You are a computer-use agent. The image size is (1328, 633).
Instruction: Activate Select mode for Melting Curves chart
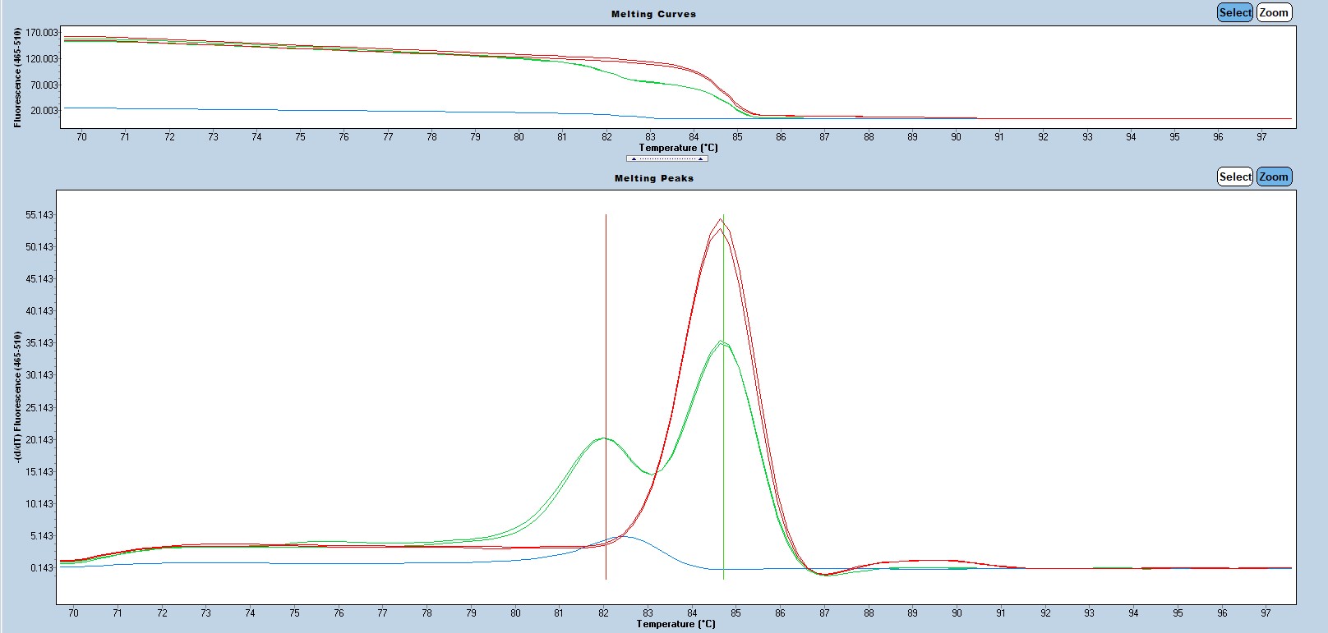click(x=1234, y=12)
